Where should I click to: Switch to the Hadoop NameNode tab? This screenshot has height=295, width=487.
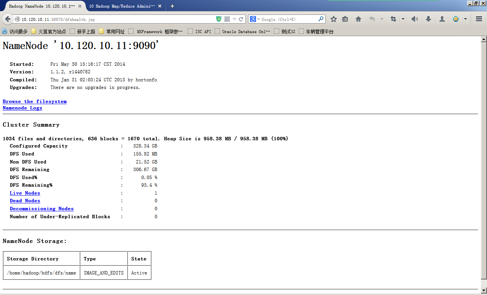point(43,6)
